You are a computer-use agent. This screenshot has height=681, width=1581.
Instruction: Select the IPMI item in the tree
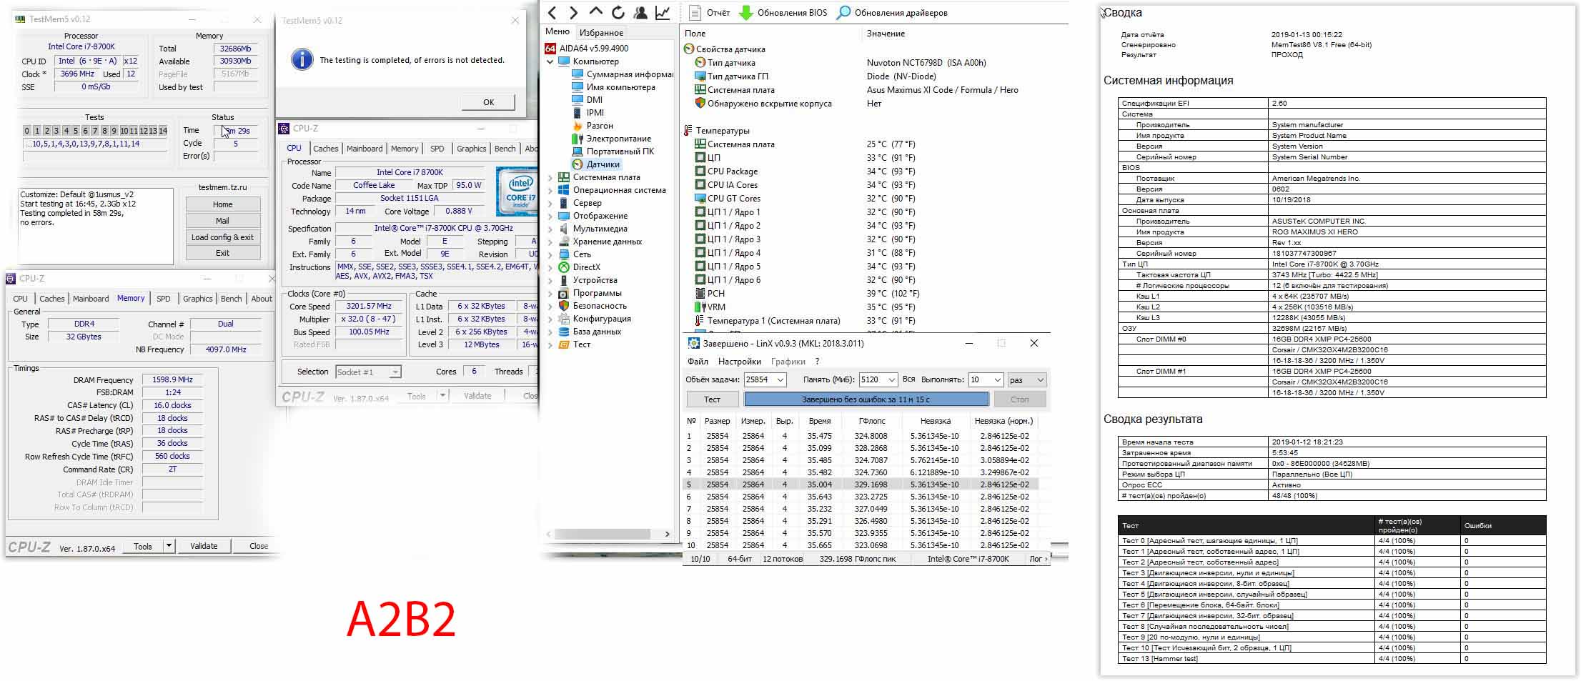588,113
